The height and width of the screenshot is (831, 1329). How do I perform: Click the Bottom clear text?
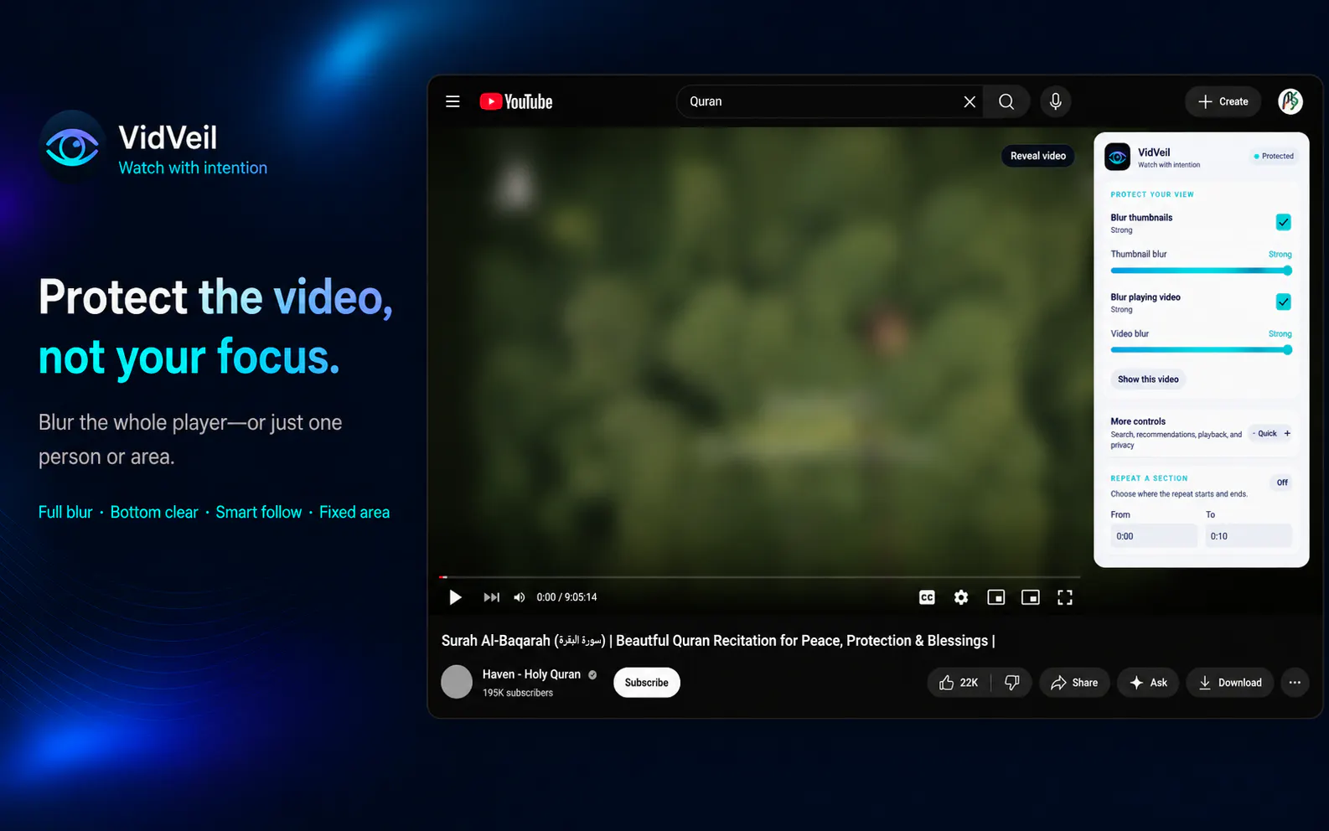(x=154, y=512)
